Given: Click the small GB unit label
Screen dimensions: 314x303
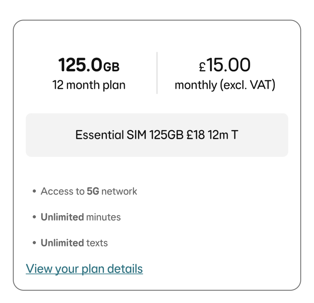Looking at the screenshot, I should (111, 67).
